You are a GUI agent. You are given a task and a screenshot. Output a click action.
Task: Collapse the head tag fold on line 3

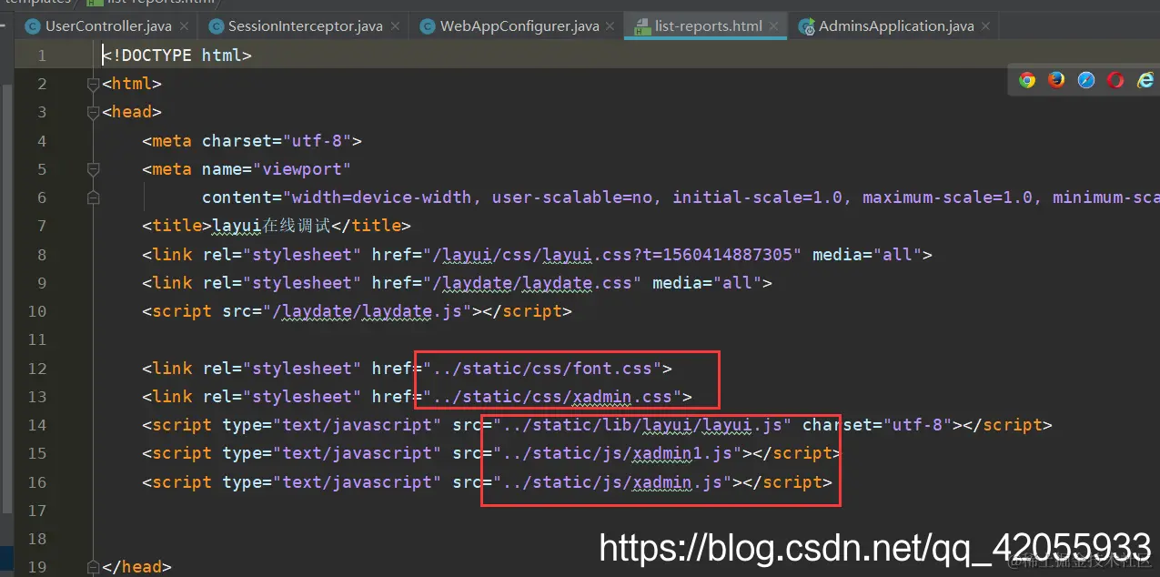[93, 112]
